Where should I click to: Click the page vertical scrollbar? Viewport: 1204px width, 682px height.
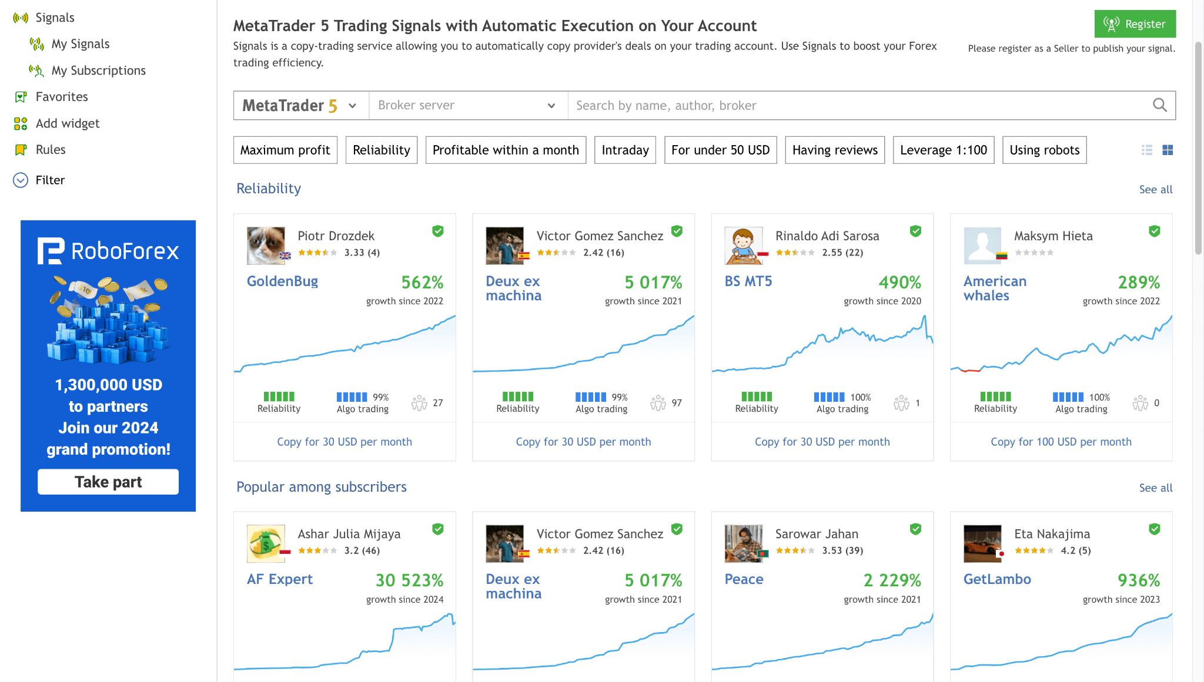1198,147
